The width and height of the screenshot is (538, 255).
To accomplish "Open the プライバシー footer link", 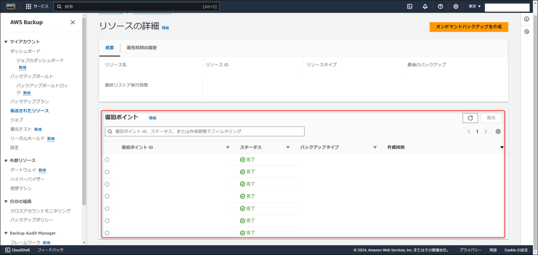I will pos(470,250).
